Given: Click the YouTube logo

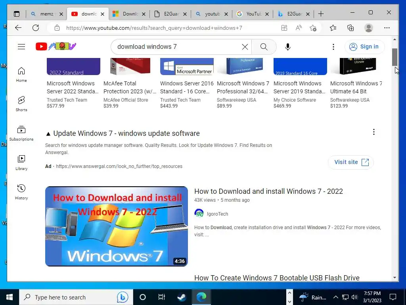Looking at the screenshot, I should 56,46.
